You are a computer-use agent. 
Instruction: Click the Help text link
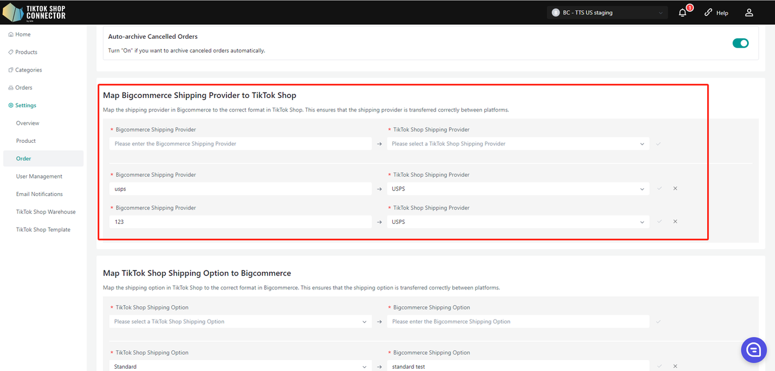coord(722,13)
